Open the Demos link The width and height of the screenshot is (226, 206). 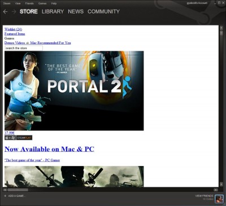click(9, 43)
